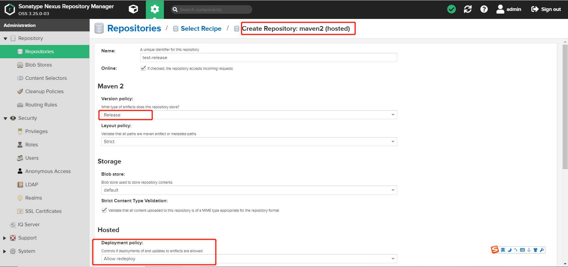This screenshot has width=568, height=267.
Task: Click the Anonymous Access person icon
Action: click(20, 171)
